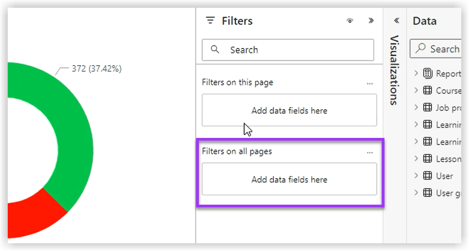Click Add data fields under all pages
Viewport: 469px width, 251px height.
pos(289,179)
